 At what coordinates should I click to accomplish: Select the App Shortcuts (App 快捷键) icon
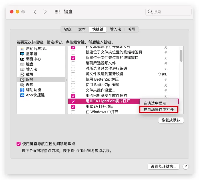point(22,95)
